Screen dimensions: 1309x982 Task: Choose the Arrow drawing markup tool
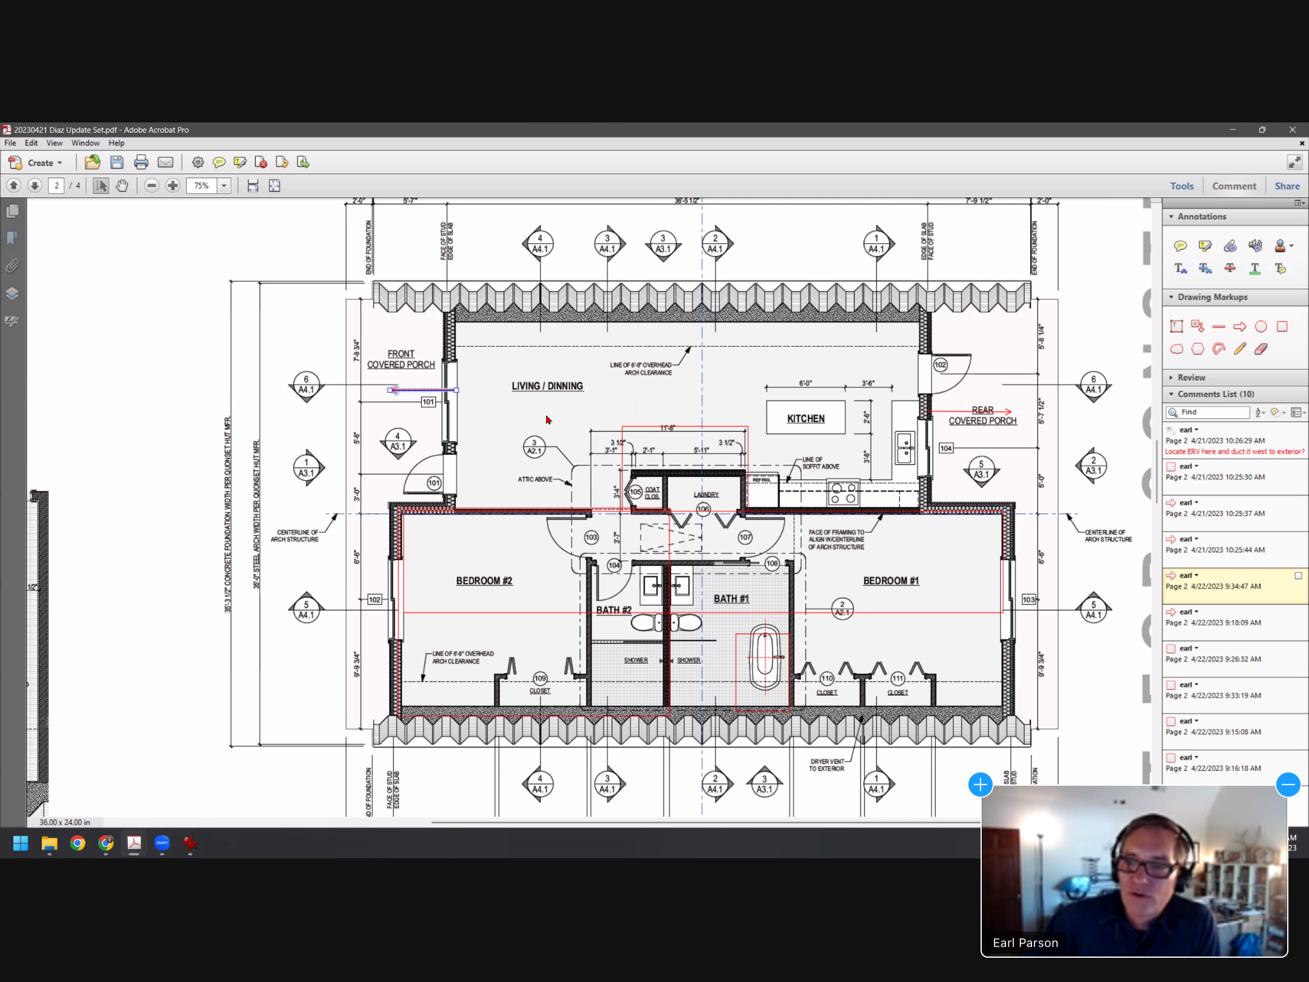(x=1239, y=327)
